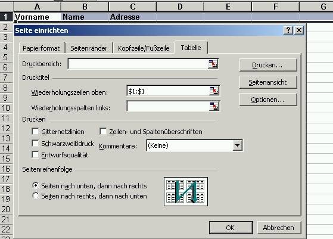The width and height of the screenshot is (333, 239).
Task: Click cell containing Vorname
Action: (x=37, y=17)
